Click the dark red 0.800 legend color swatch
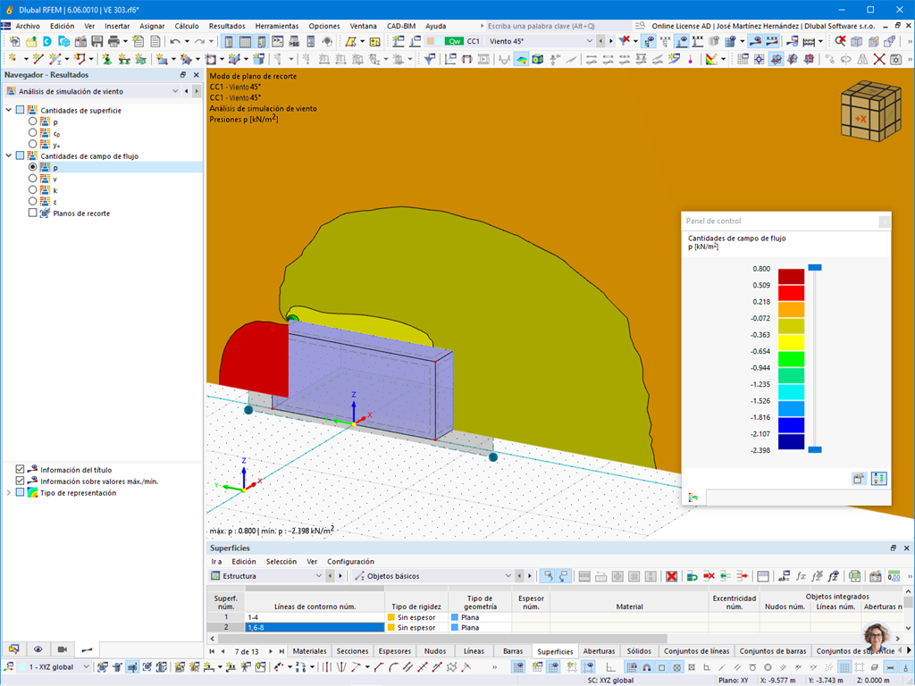Screen dimensions: 915x686 (792, 277)
